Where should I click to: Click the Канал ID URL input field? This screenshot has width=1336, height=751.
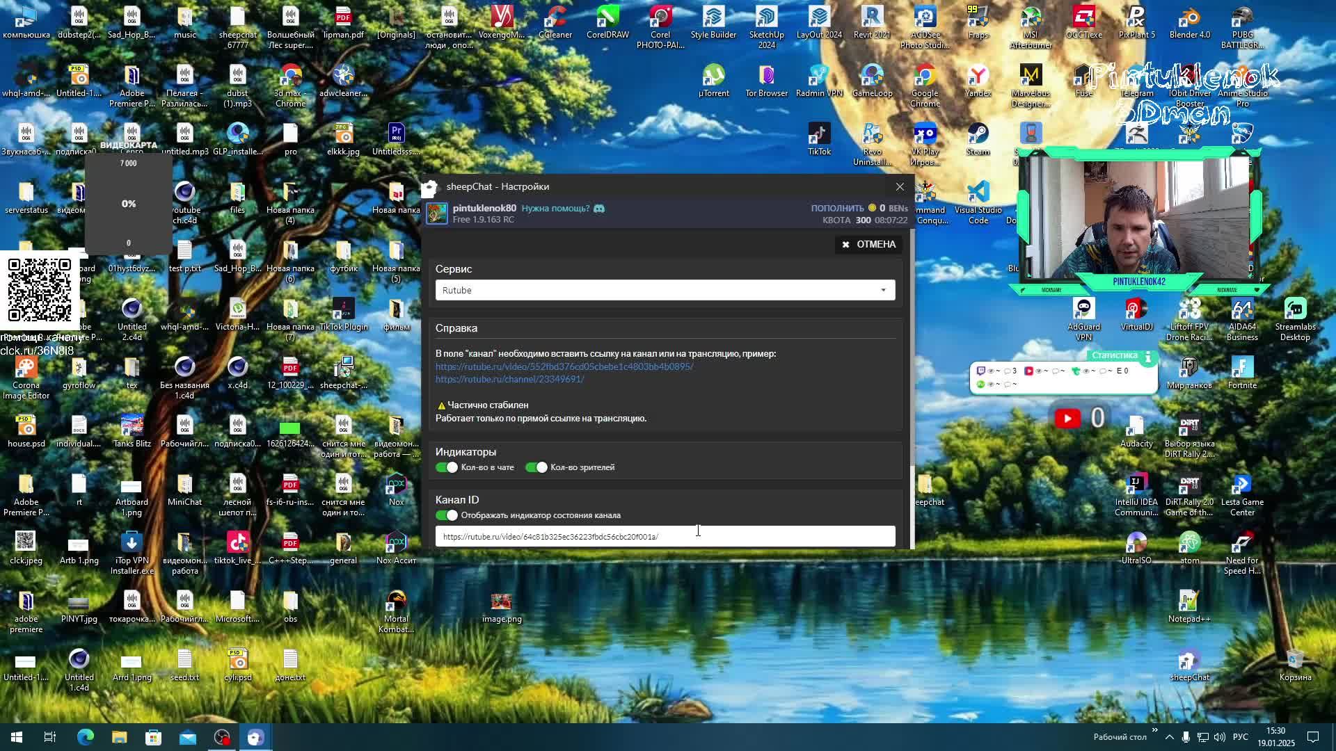(x=665, y=537)
